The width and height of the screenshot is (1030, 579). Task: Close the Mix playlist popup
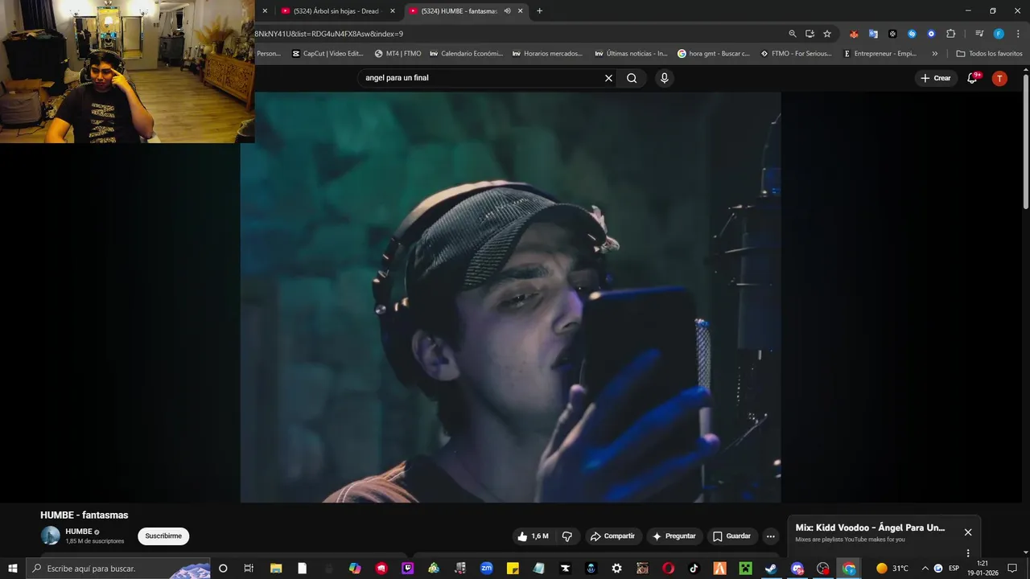968,532
